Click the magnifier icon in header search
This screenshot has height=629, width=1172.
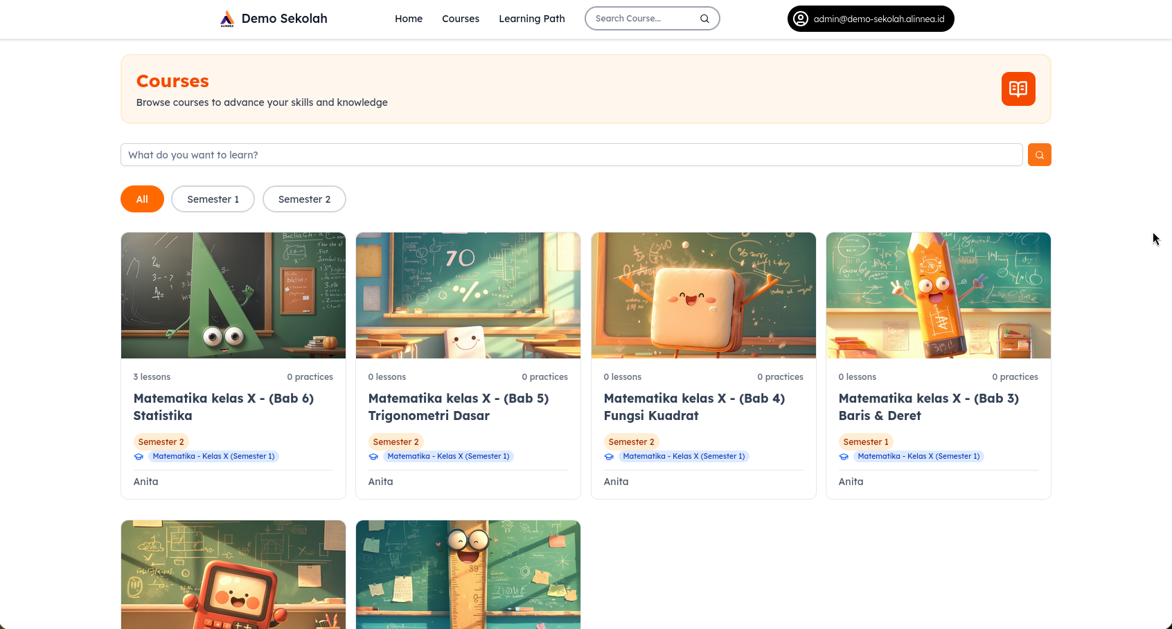(704, 19)
